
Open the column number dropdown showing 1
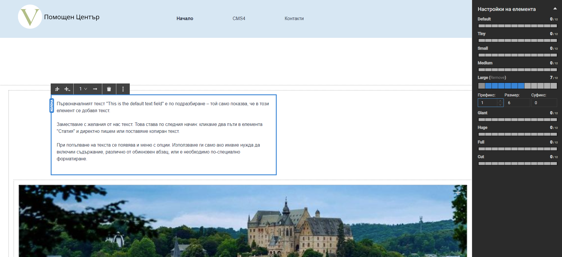pos(83,89)
